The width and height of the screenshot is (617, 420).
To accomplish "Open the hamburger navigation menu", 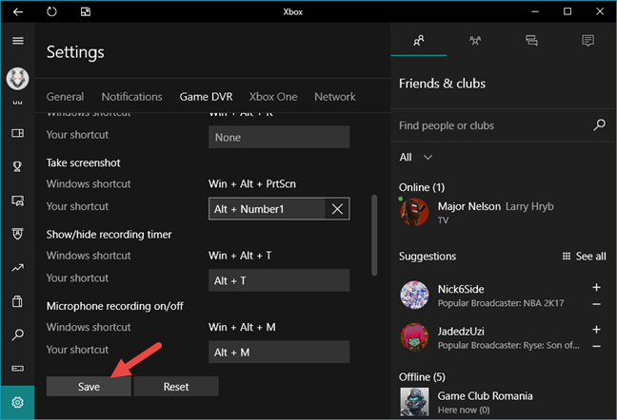I will coord(18,41).
